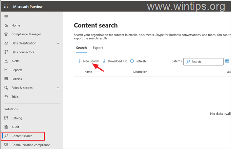Click the circular Refresh icon
This screenshot has width=231, height=149.
click(132, 61)
